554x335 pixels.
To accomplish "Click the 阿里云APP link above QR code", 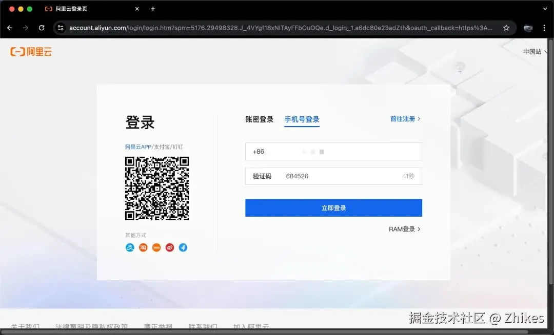I will pos(138,146).
